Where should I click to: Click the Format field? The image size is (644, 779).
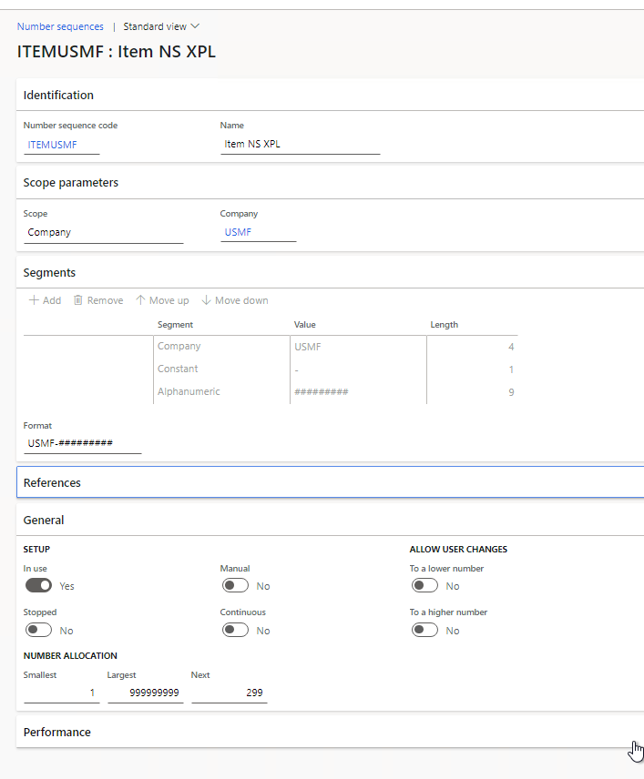pos(83,443)
